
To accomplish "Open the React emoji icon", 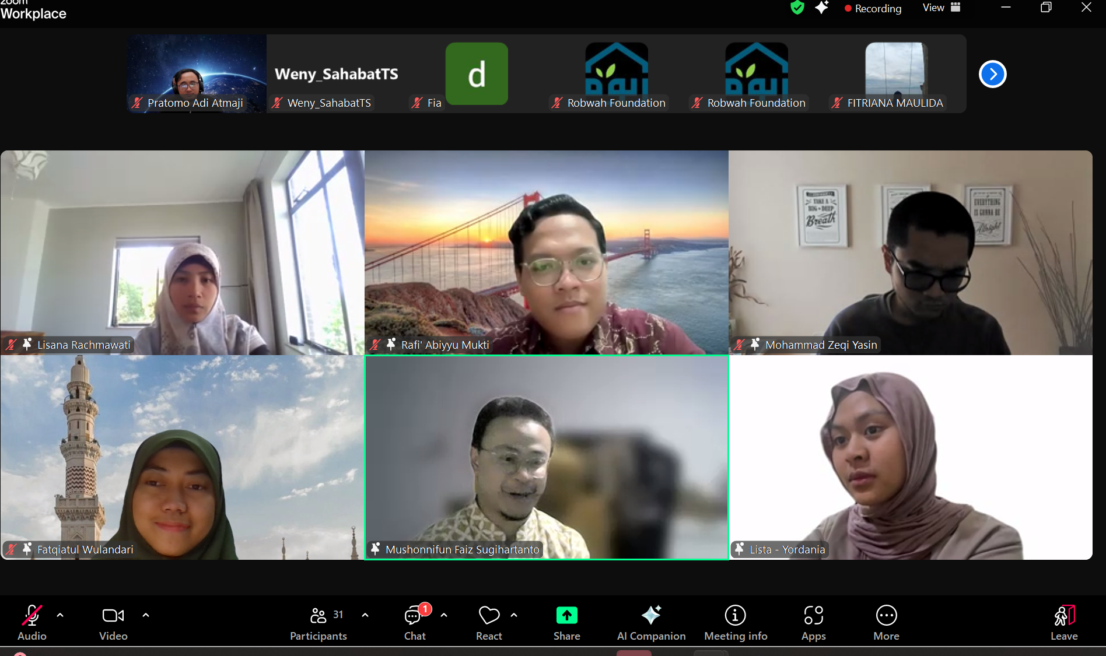I will click(489, 622).
